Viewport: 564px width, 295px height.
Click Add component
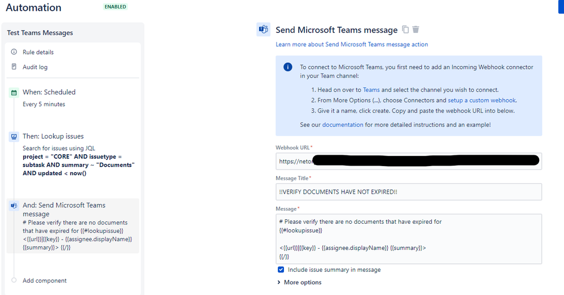[x=45, y=281]
